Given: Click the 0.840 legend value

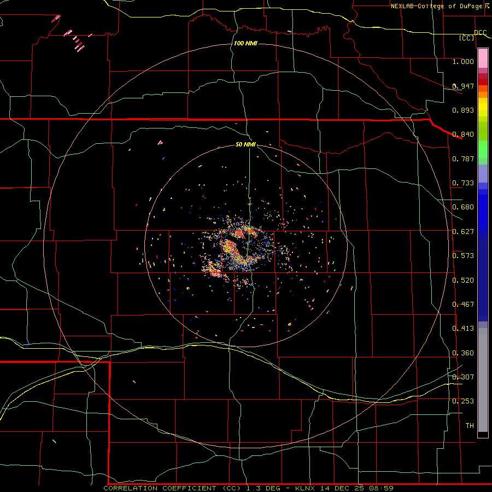Looking at the screenshot, I should coord(463,134).
